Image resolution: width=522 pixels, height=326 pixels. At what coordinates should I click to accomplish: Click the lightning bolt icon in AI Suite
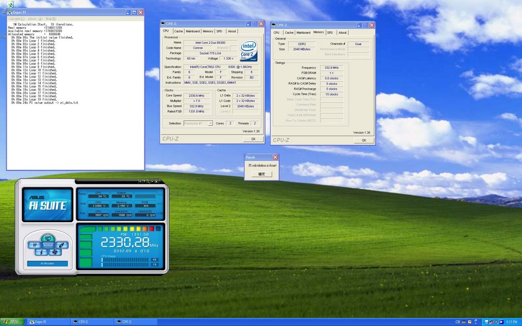point(41,252)
